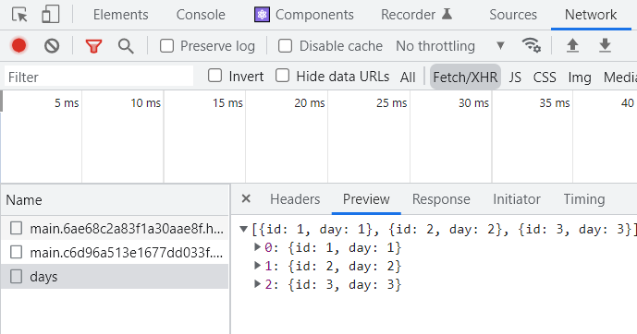Select the main.c6d96a513e1677dd033f.... request row
The width and height of the screenshot is (637, 334).
(115, 252)
